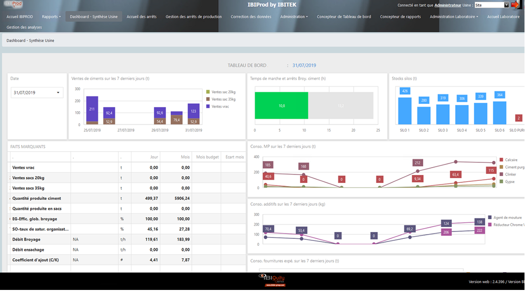
Task: Toggle the Ventes vrac legend marker
Action: (x=208, y=106)
